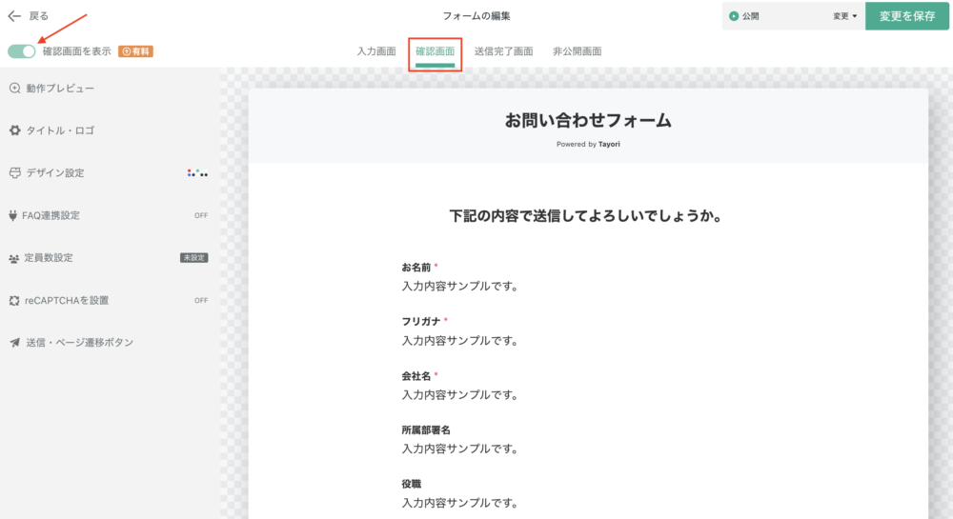Click the デザイン設定 paint roller icon
Screen dimensions: 953x519
pyautogui.click(x=14, y=173)
